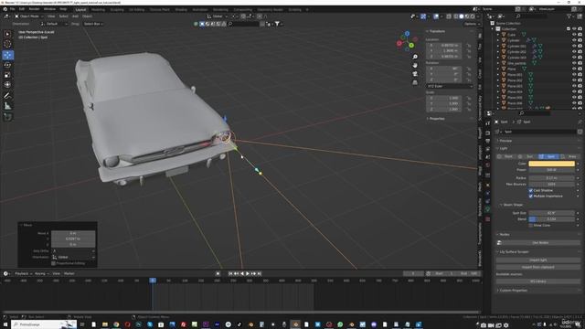Select the Select Box tool icon
The image size is (585, 329).
coord(8,34)
